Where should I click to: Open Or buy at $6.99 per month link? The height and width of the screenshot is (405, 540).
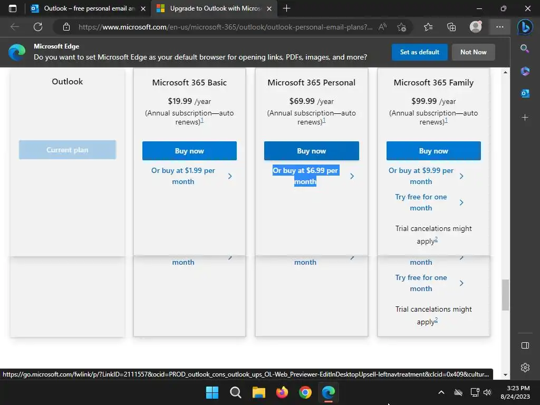pyautogui.click(x=305, y=176)
